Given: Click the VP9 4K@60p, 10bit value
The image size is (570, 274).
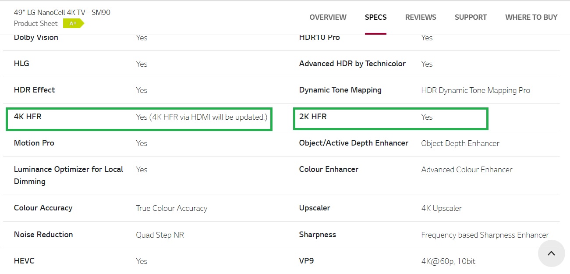Looking at the screenshot, I should point(448,261).
